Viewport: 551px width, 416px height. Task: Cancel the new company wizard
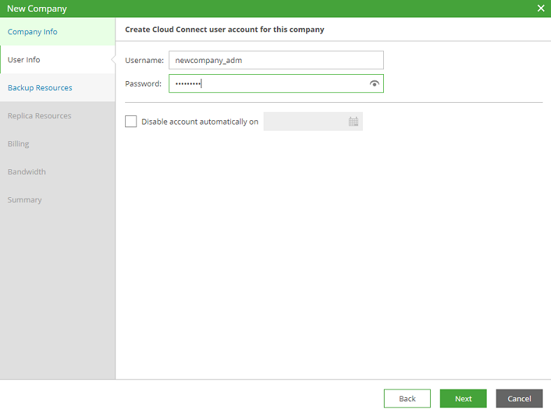[x=520, y=399]
